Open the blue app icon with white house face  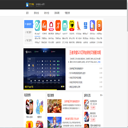tap(92, 26)
